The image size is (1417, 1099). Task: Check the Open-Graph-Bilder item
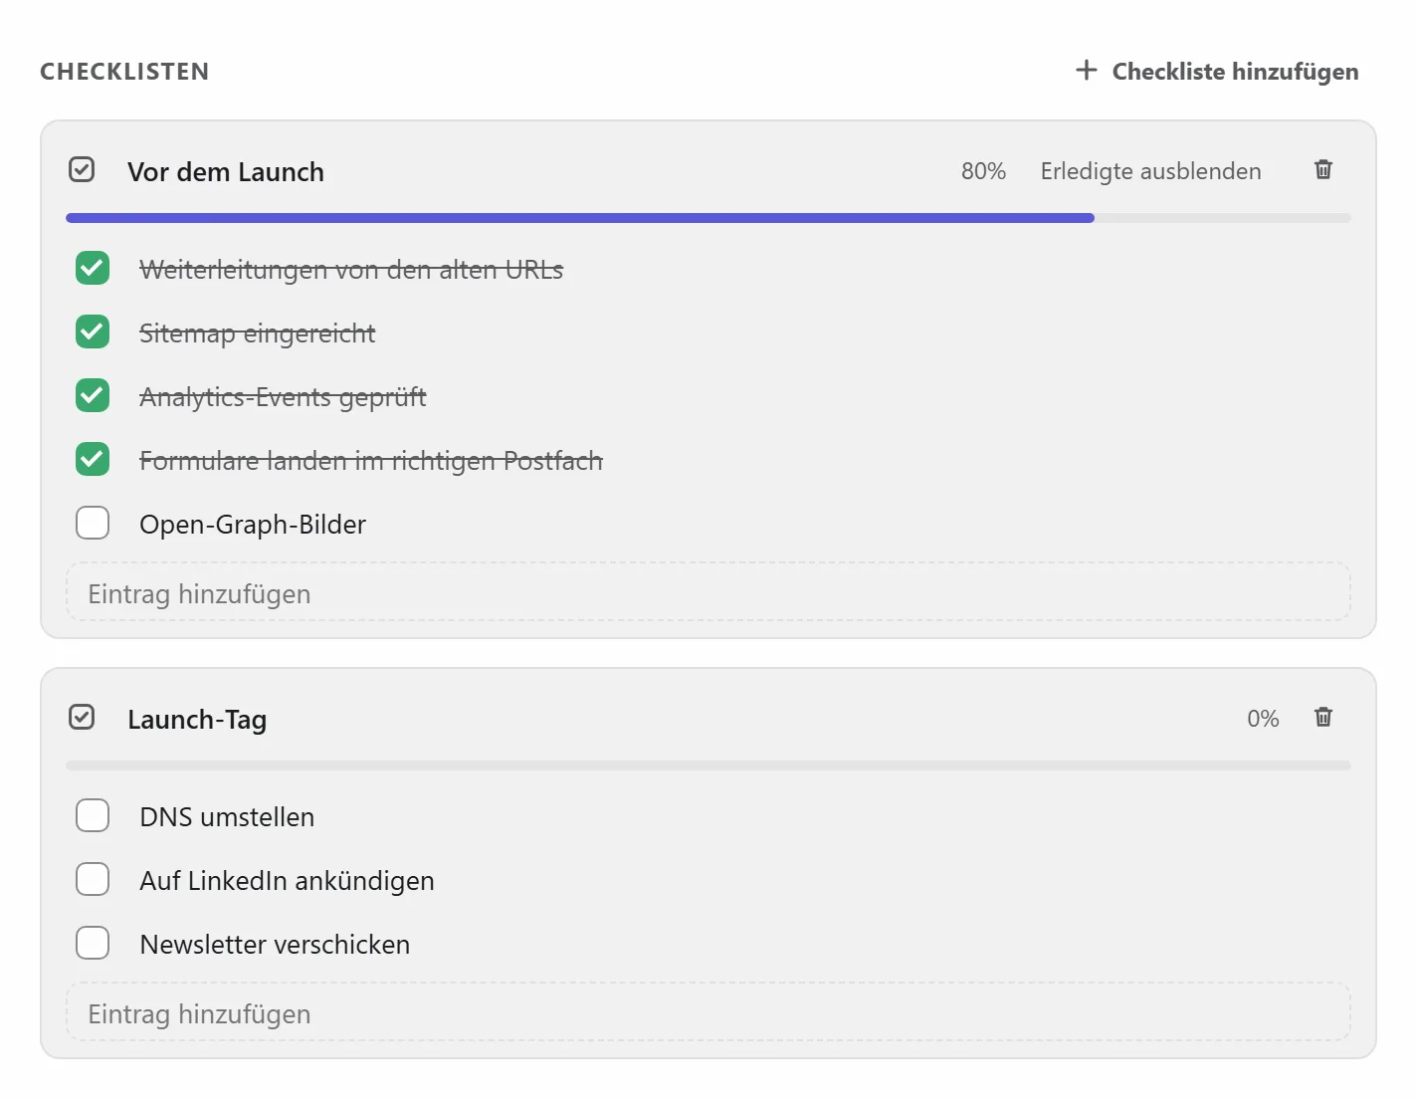click(93, 523)
